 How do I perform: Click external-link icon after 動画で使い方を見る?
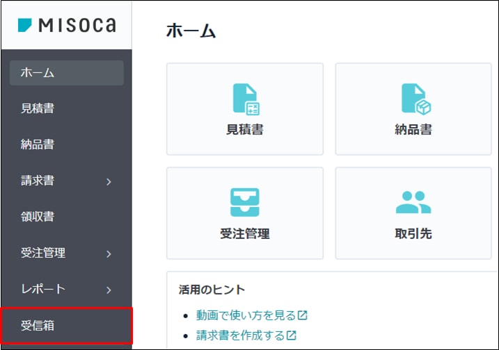302,315
